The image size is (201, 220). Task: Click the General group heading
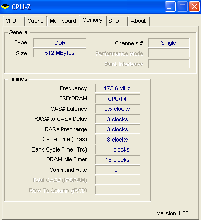click(x=18, y=32)
